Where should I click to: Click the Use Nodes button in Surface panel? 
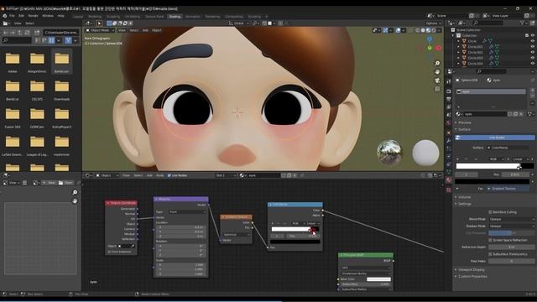[495, 138]
